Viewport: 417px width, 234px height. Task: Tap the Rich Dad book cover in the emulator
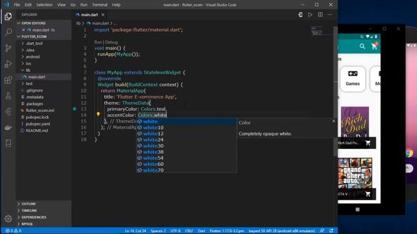(x=354, y=122)
